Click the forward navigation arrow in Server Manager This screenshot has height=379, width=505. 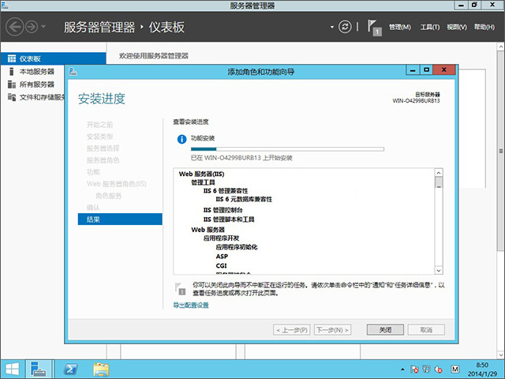[32, 27]
